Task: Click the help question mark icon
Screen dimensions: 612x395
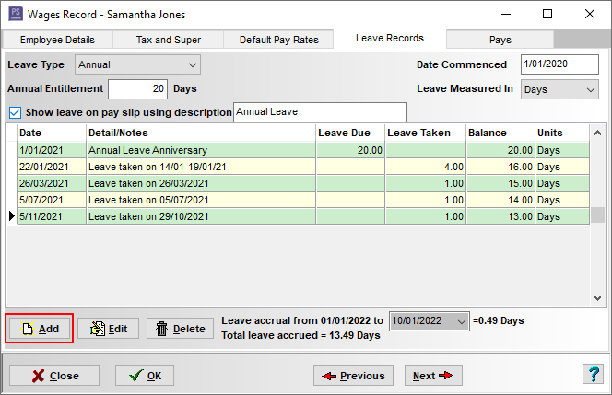Action: point(594,375)
